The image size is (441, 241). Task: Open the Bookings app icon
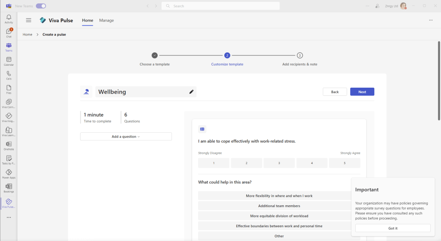click(9, 188)
